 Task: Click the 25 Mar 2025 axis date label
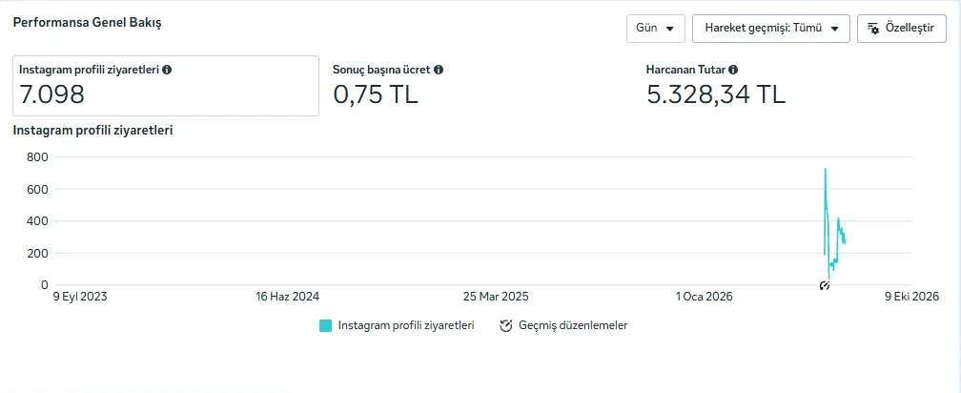tap(496, 297)
